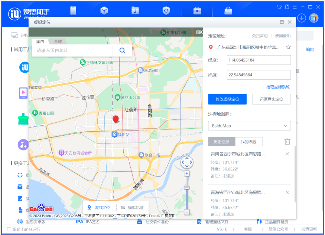Image resolution: width=325 pixels, height=235 pixels.
Task: Click the 纬度 latitude input field
Action: [259, 75]
